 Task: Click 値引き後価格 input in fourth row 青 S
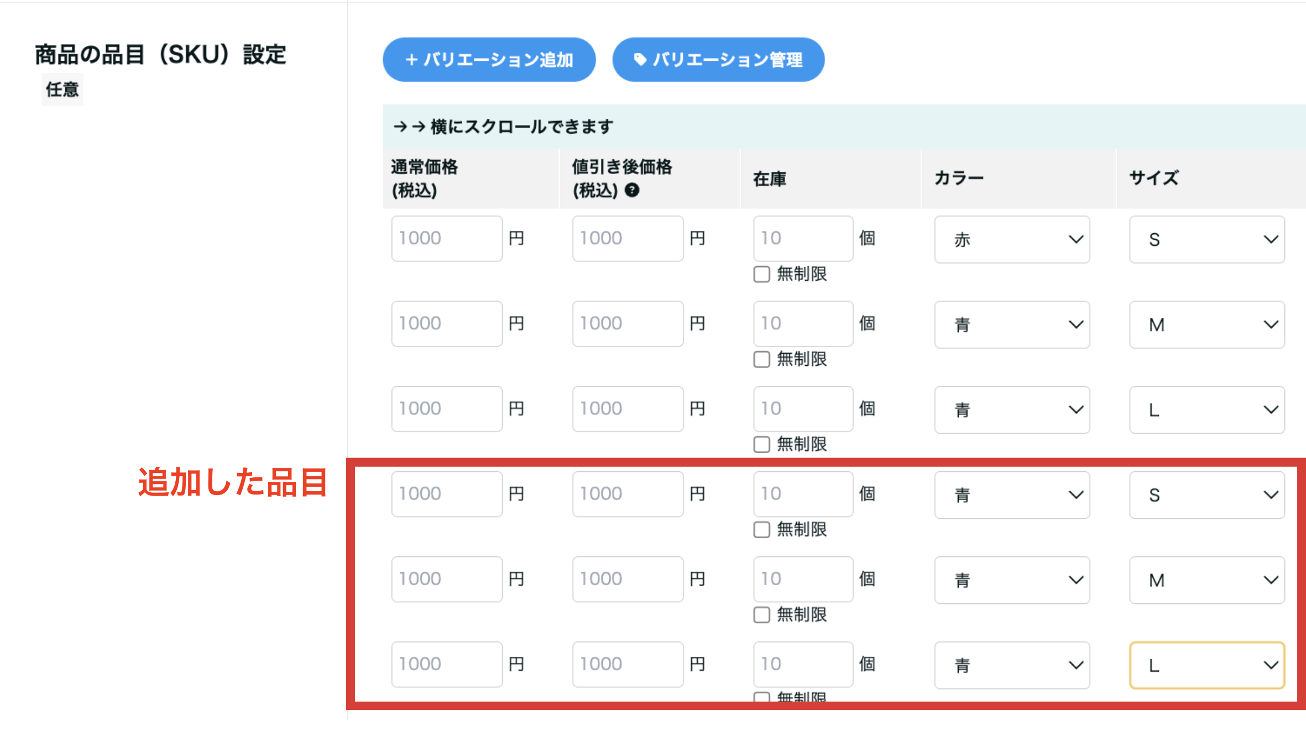[628, 493]
